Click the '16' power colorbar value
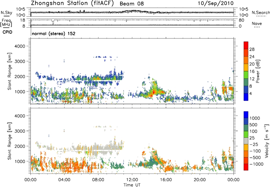 (x=252, y=72)
